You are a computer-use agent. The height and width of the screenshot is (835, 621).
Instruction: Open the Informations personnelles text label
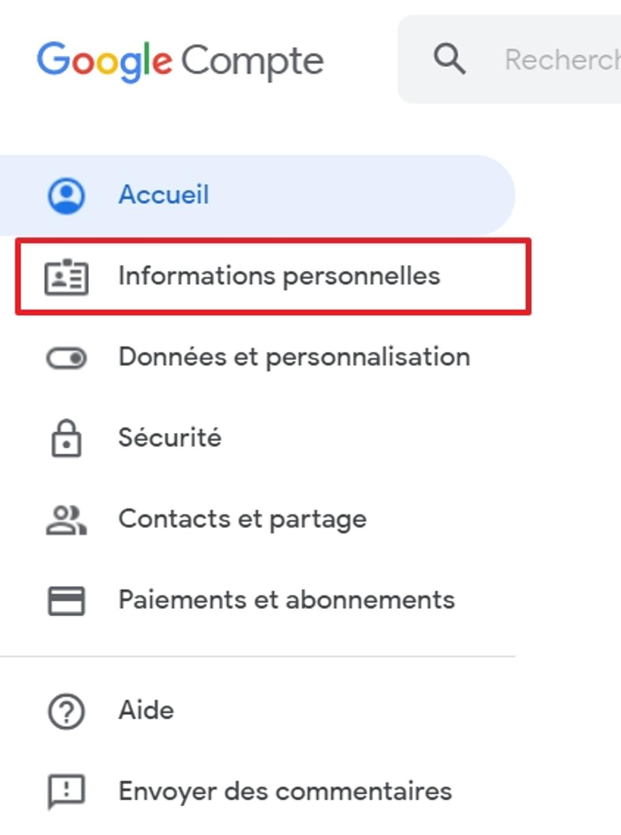279,276
